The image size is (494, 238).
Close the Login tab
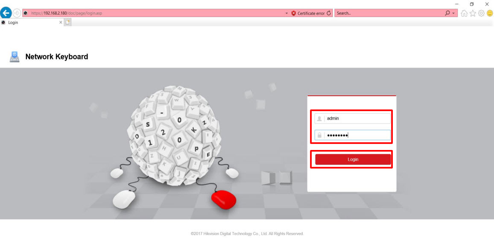point(60,22)
